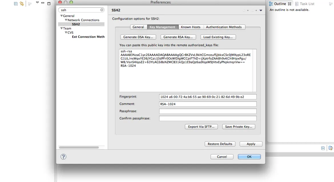Click the restore-user icon in the bottom-right corner
Viewport: 334px width, 182px height.
click(331, 148)
